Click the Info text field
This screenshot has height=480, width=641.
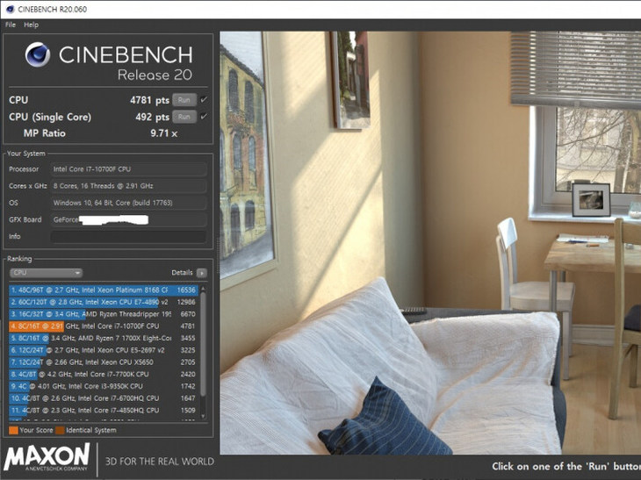128,237
